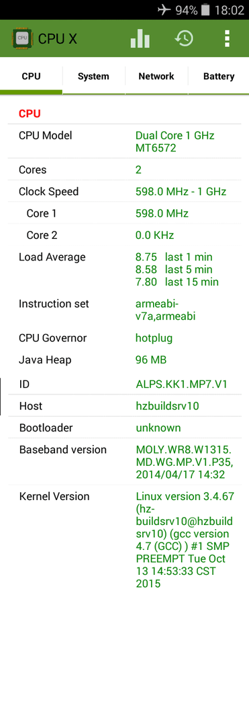
Task: Tap the airplane mode status icon
Action: [164, 9]
